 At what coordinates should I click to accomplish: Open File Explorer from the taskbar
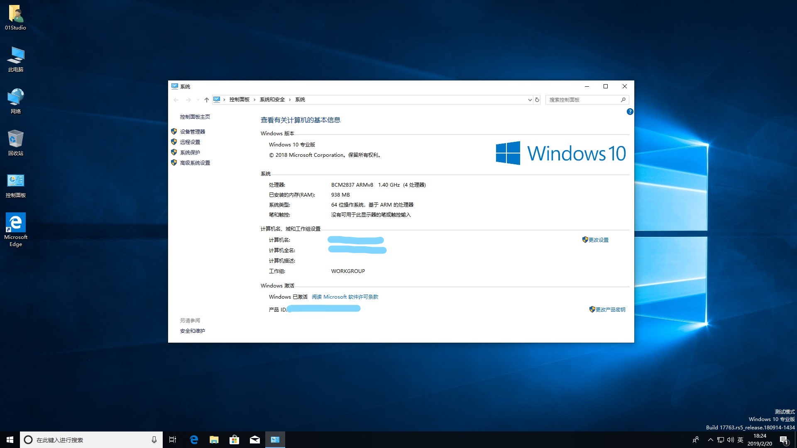tap(214, 439)
